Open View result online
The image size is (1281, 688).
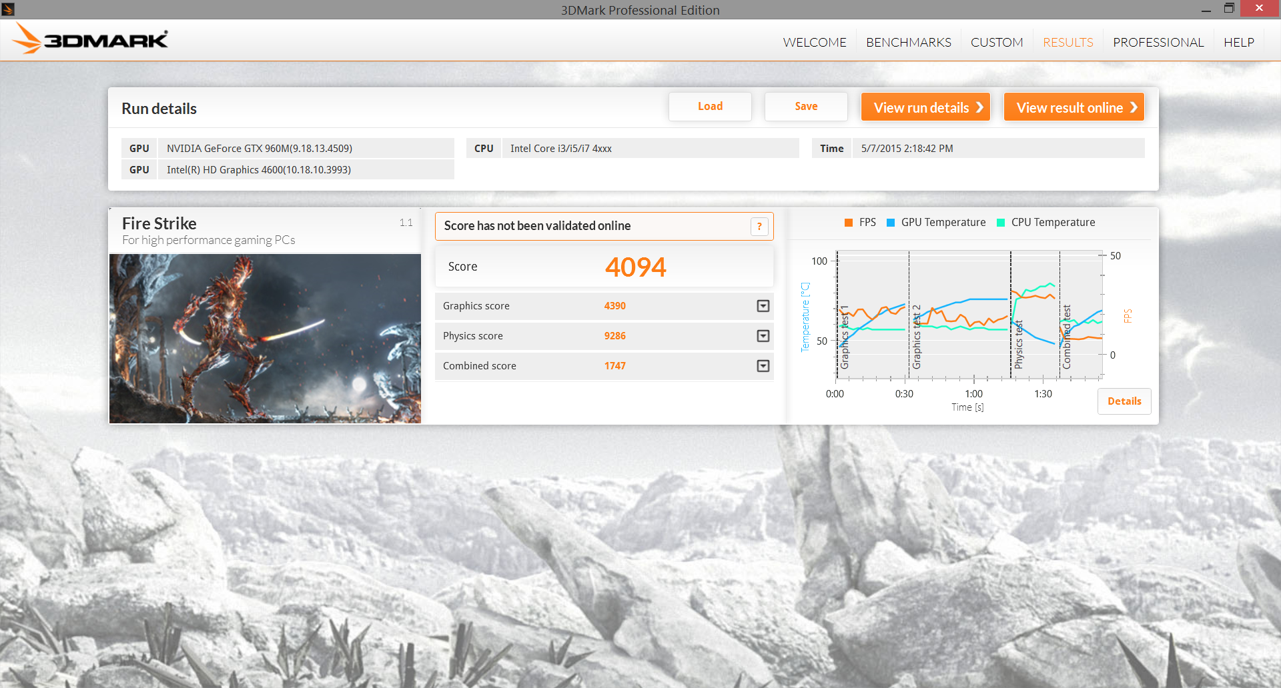1074,107
